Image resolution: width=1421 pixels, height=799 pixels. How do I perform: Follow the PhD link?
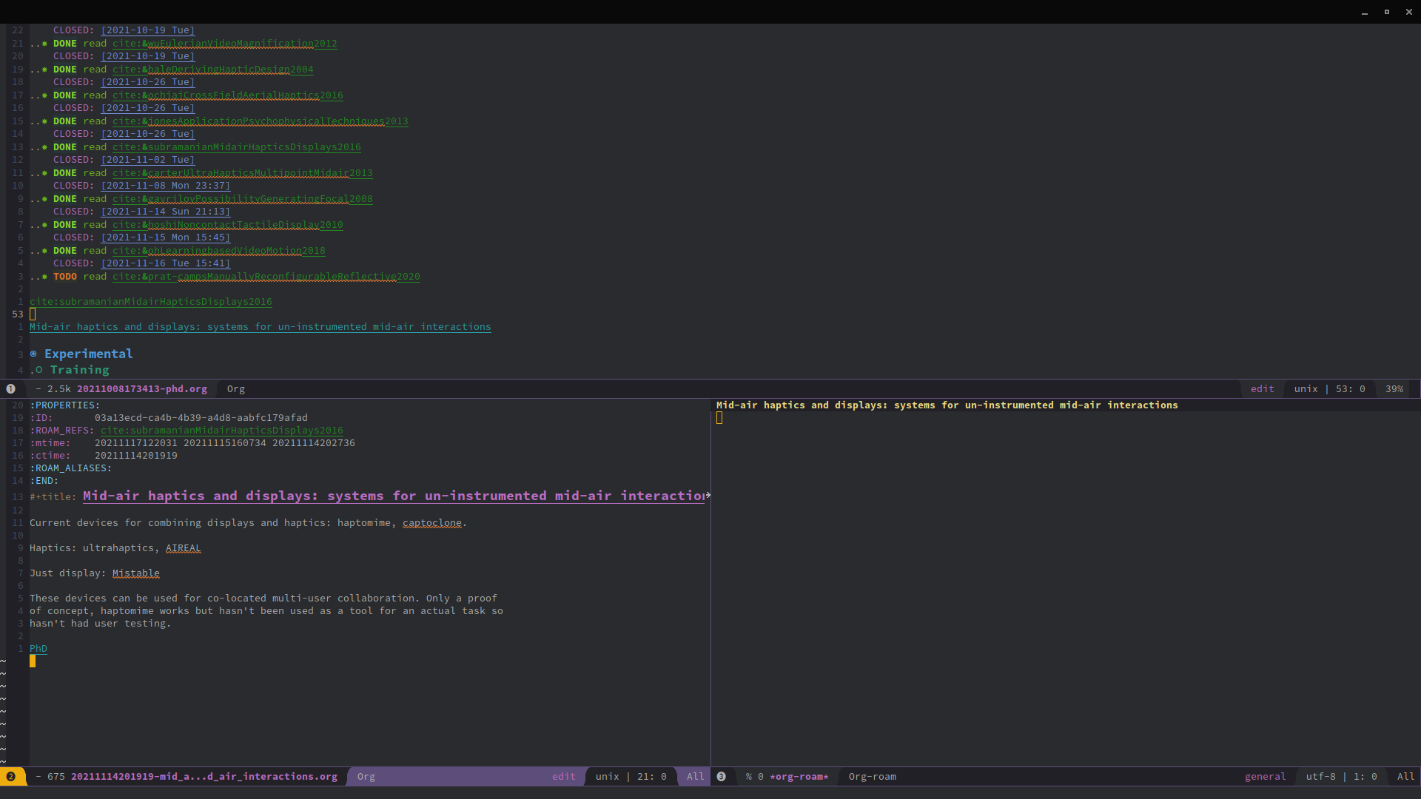[38, 649]
